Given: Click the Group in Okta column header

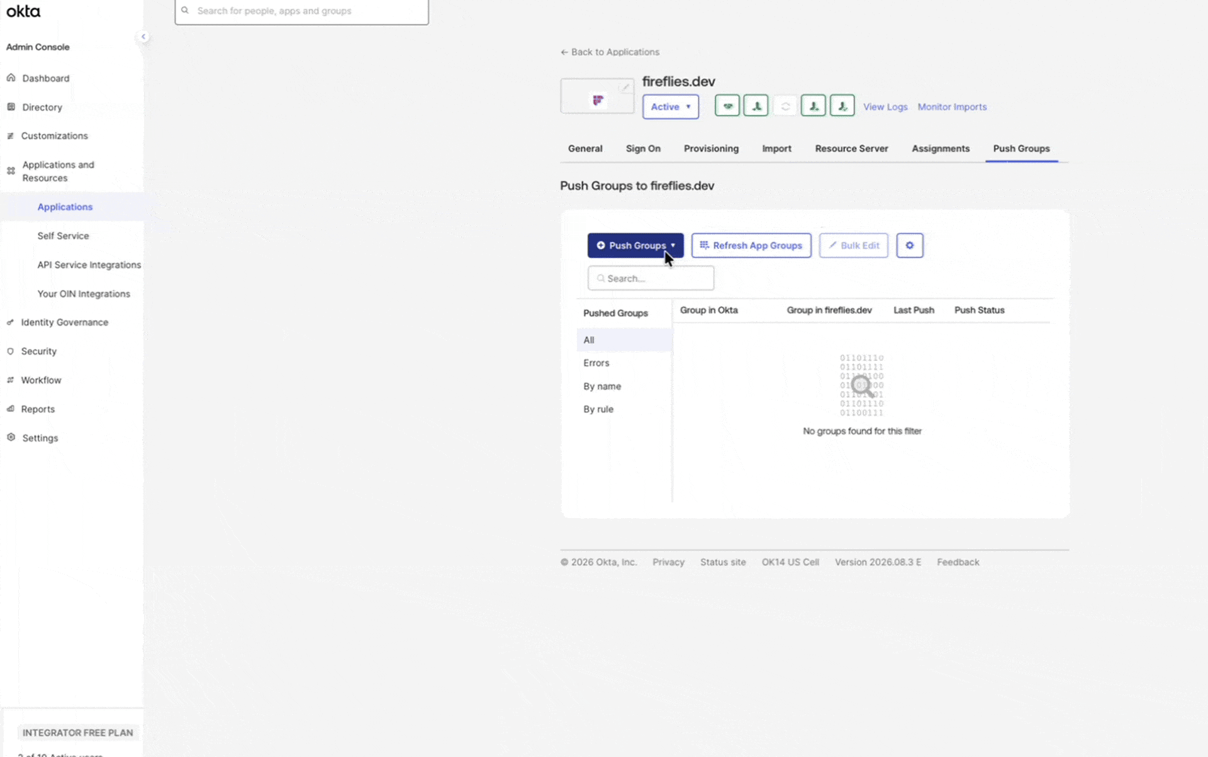Looking at the screenshot, I should pyautogui.click(x=708, y=310).
